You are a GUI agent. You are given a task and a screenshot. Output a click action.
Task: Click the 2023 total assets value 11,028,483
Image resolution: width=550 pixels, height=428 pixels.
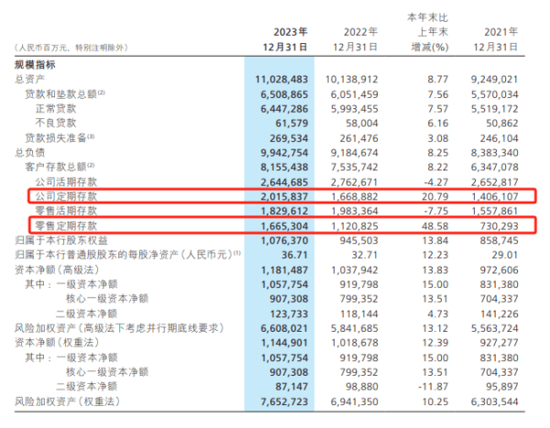[x=280, y=80]
